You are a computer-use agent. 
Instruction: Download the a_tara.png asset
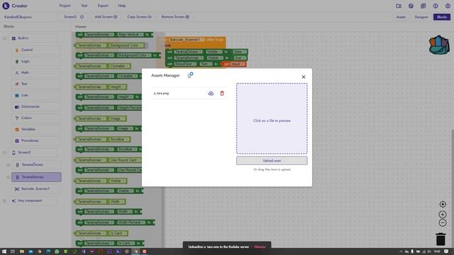(x=211, y=93)
